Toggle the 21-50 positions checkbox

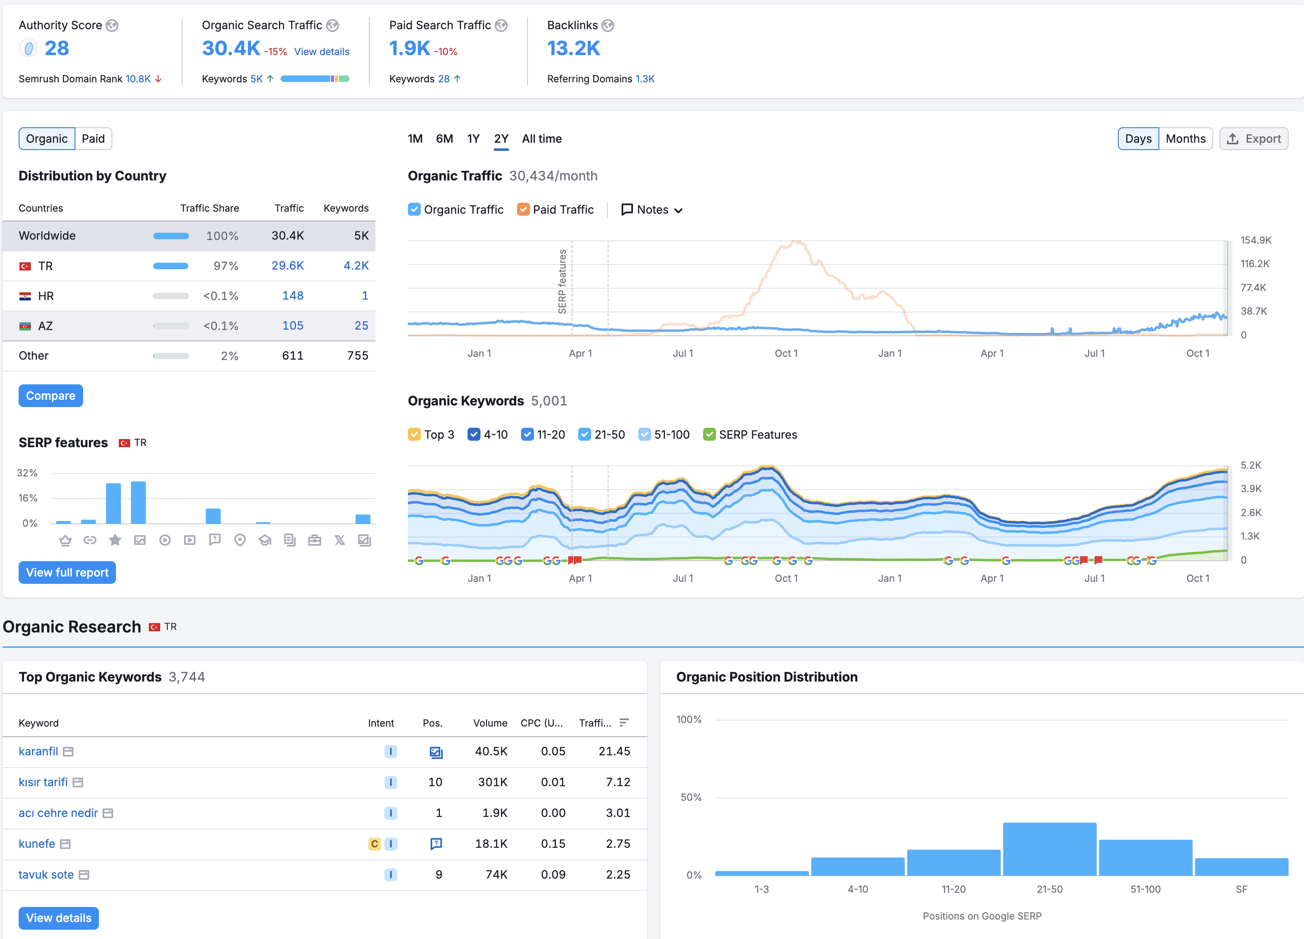[585, 434]
